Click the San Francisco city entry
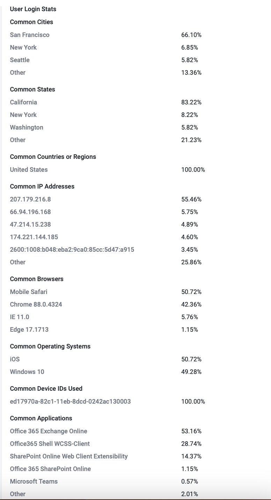This screenshot has width=271, height=500. [x=30, y=35]
